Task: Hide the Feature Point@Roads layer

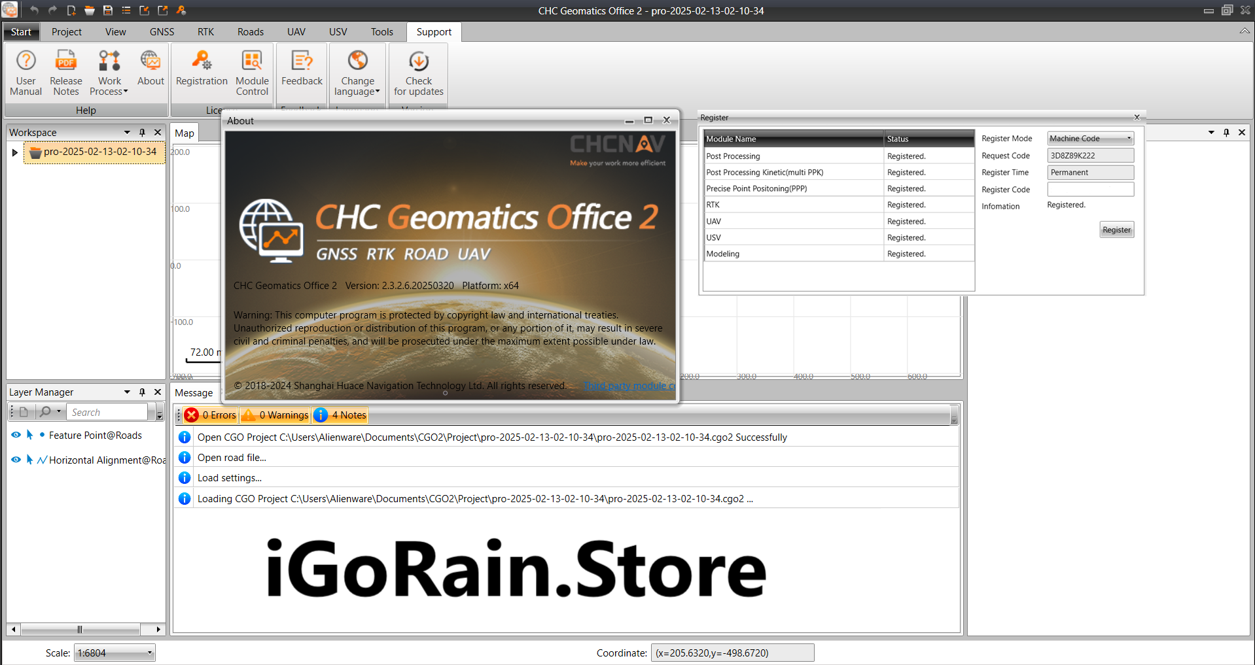Action: pos(16,435)
